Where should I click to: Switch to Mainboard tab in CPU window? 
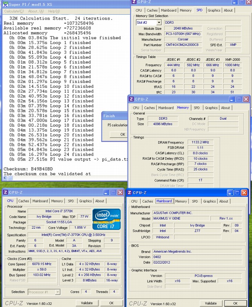40,201
